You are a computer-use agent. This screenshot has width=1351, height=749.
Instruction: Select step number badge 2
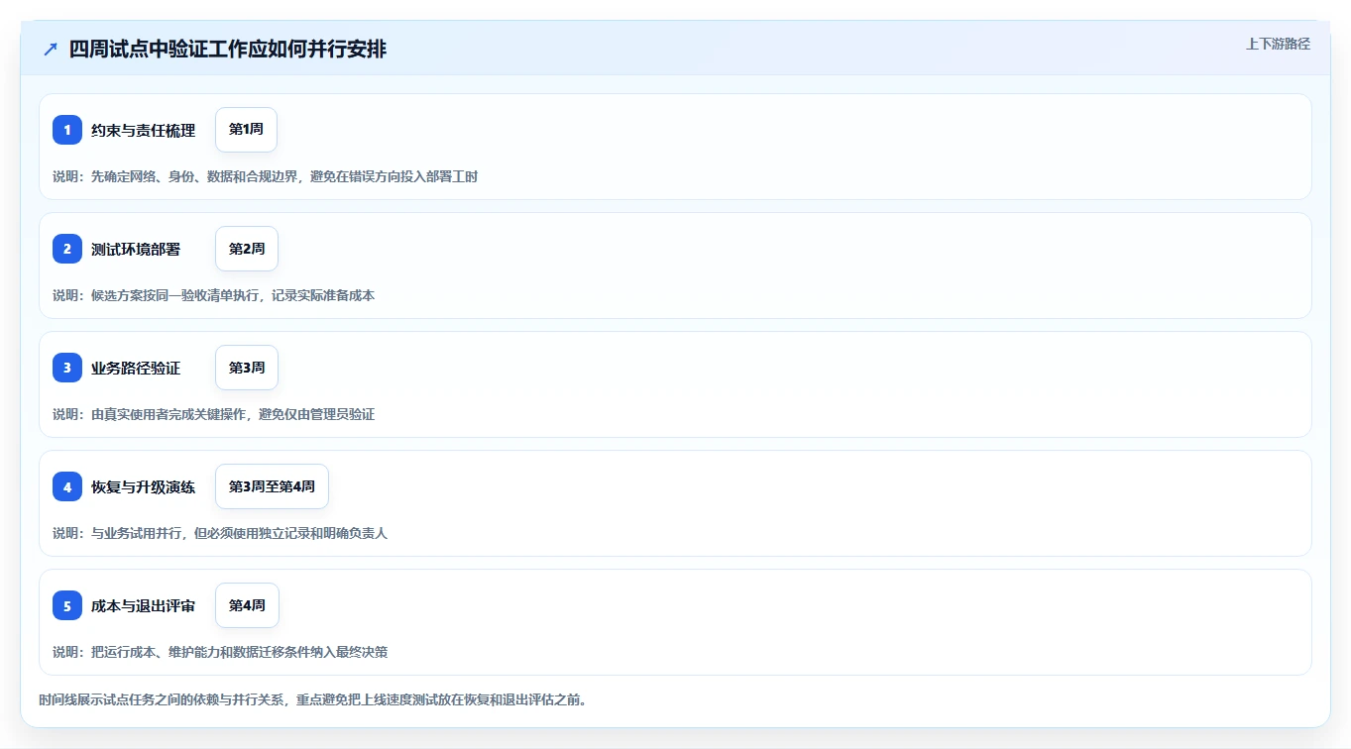pyautogui.click(x=67, y=249)
